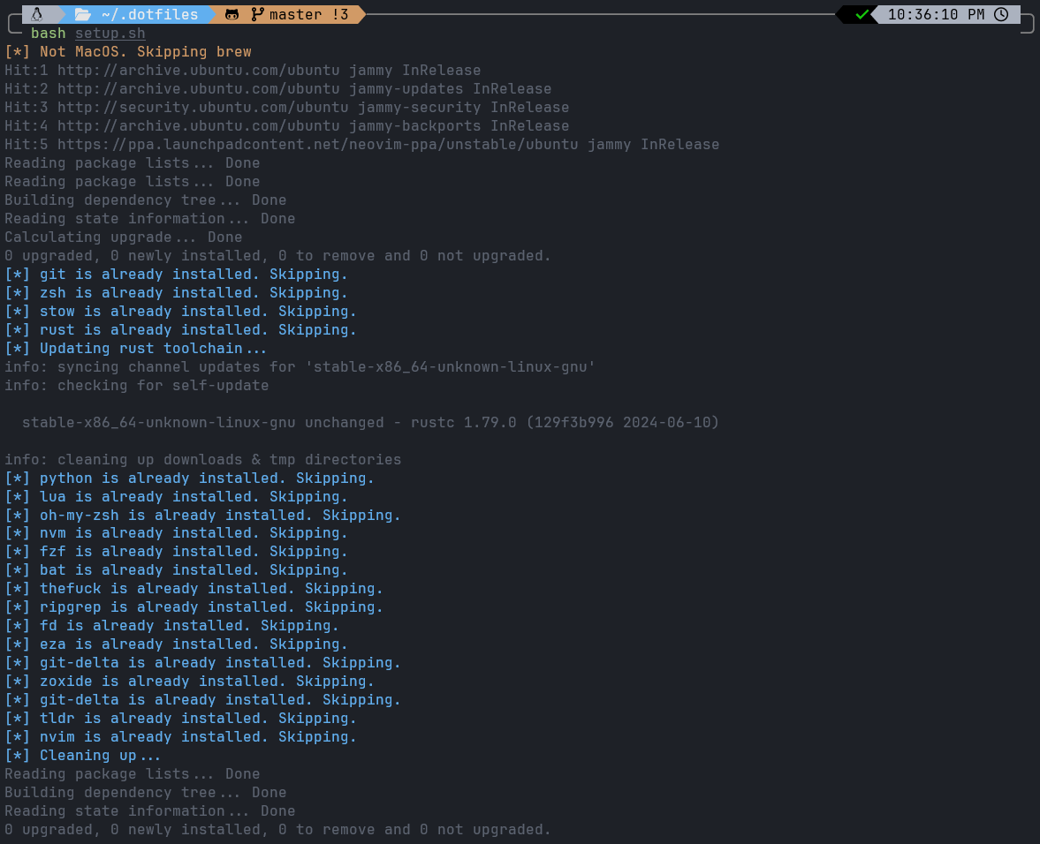This screenshot has height=844, width=1040.
Task: Click the bottom '0 upgraded' summary line
Action: (x=277, y=829)
